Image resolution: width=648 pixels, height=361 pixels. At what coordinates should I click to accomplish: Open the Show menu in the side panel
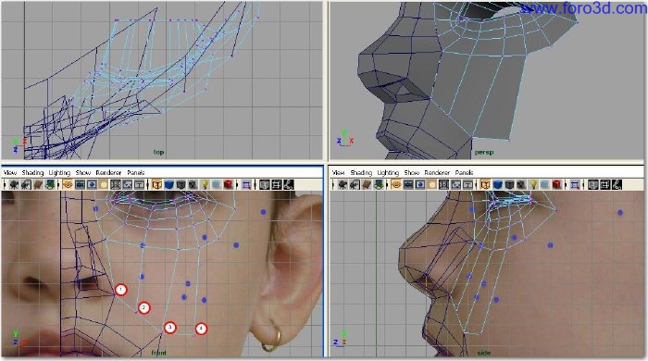[412, 173]
